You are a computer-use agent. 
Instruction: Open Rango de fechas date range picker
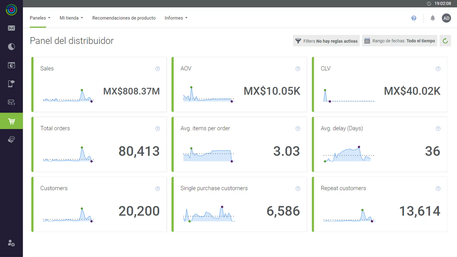[x=400, y=41]
